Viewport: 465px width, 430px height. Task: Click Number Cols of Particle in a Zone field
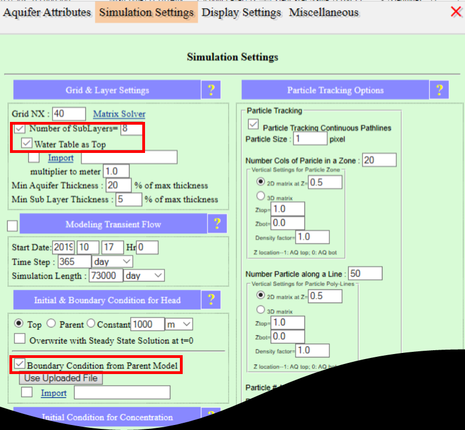coord(379,160)
